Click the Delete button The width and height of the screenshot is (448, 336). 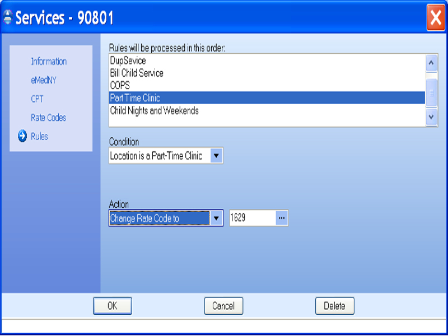click(335, 306)
